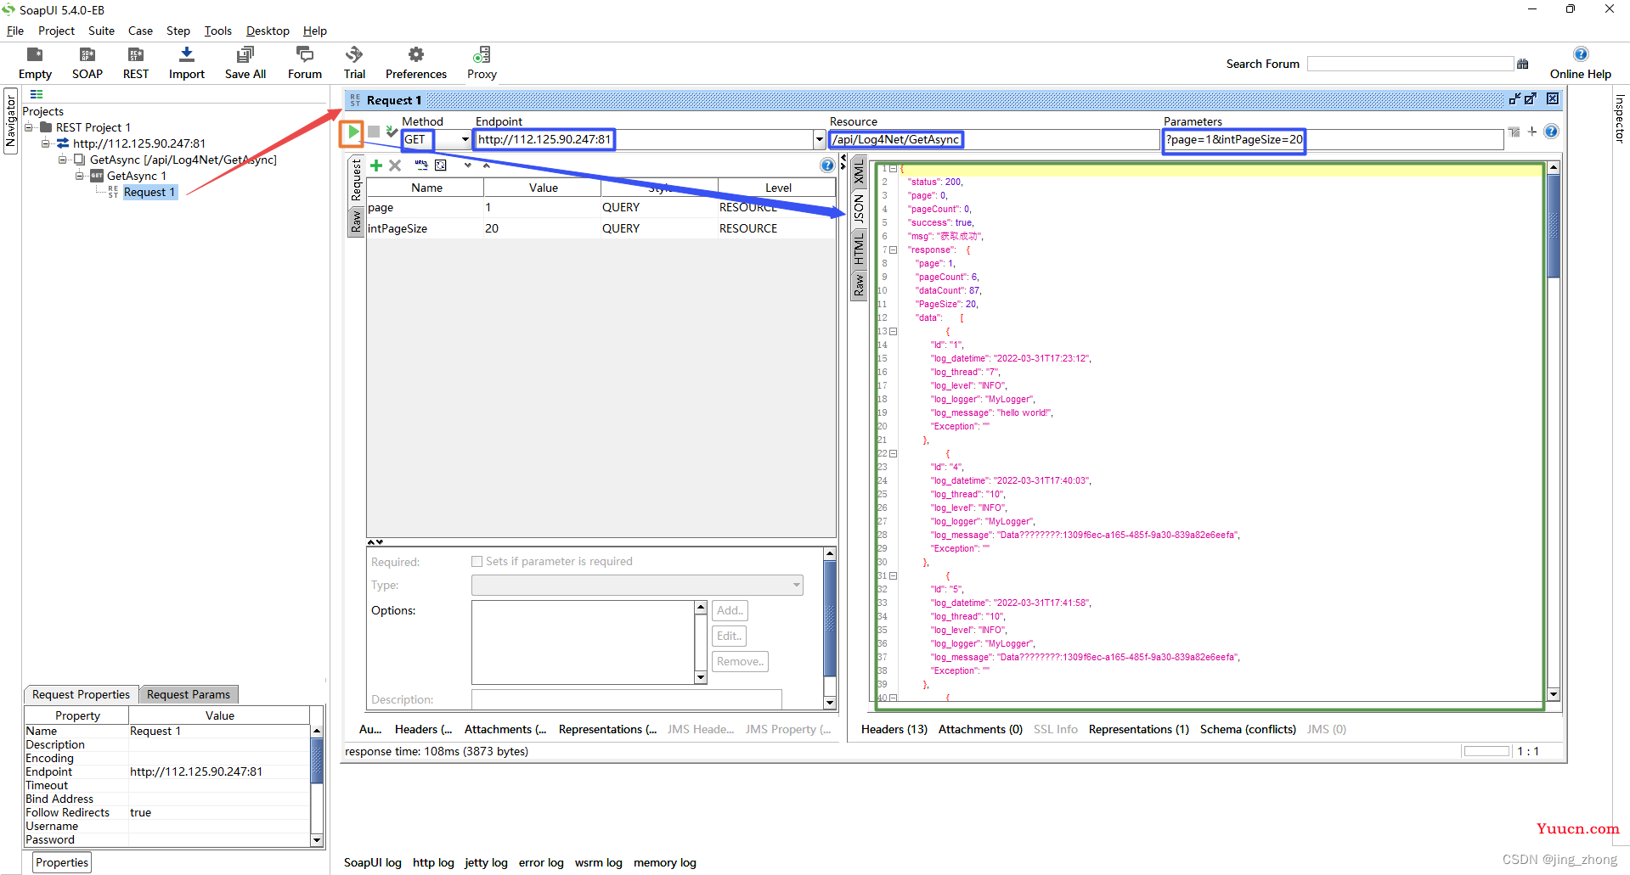Open the Endpoint dropdown arrow
The width and height of the screenshot is (1630, 875).
pos(819,139)
